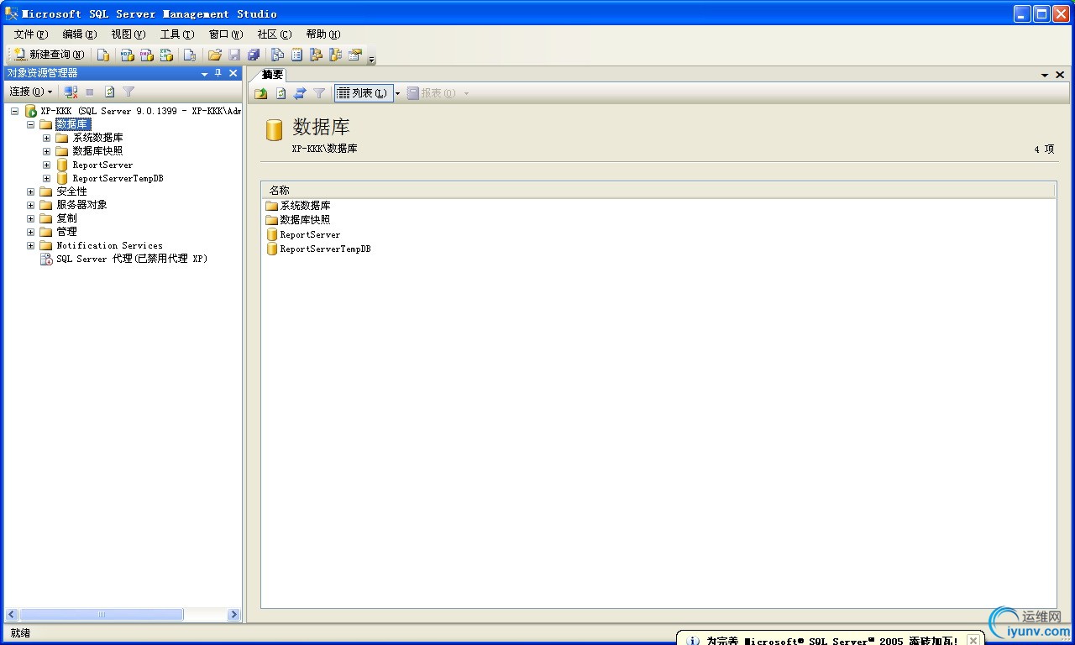
Task: Open the 连接 dropdown in Object Explorer
Action: (31, 92)
